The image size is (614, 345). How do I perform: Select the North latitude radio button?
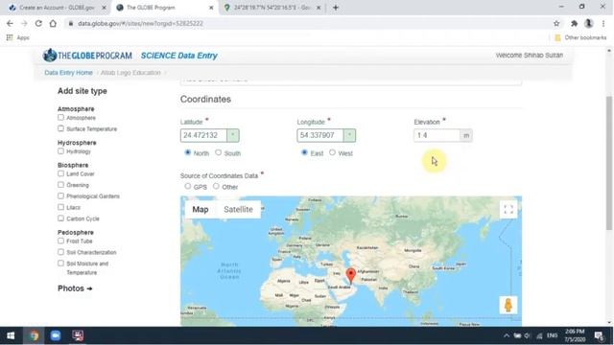(188, 152)
